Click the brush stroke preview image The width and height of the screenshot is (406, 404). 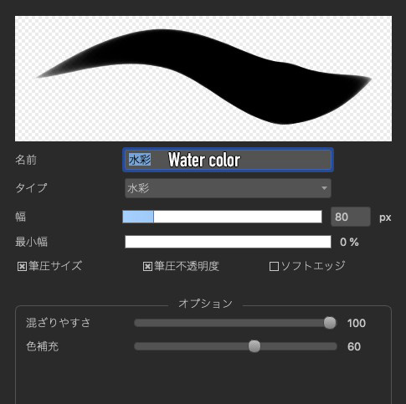point(203,79)
